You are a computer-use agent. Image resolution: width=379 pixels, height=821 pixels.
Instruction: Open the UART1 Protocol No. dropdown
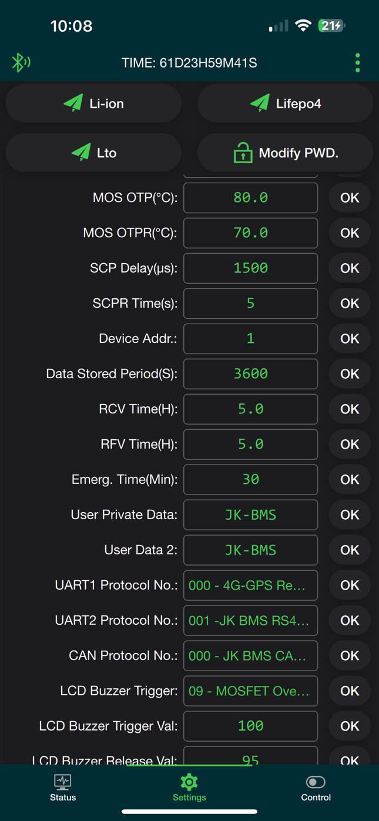click(x=250, y=585)
